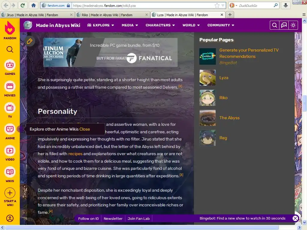Click the browser home button
This screenshot has width=307, height=230.
[x=34, y=5]
